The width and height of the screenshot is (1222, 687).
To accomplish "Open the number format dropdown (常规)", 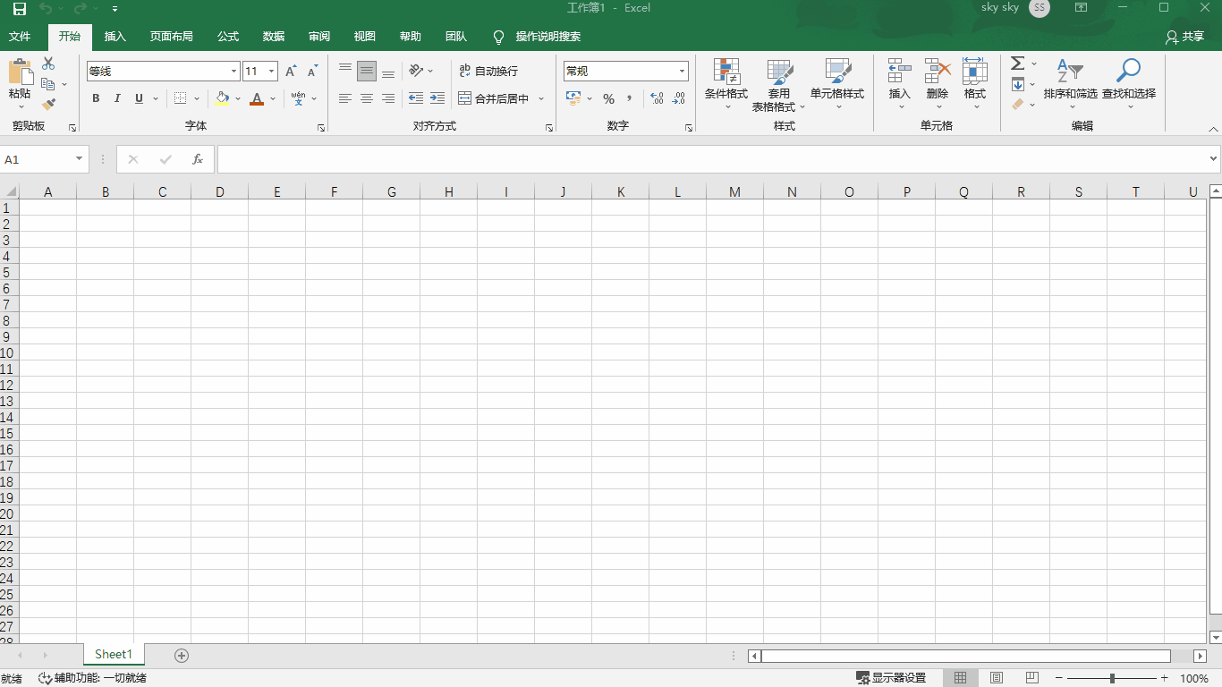I will [x=682, y=72].
